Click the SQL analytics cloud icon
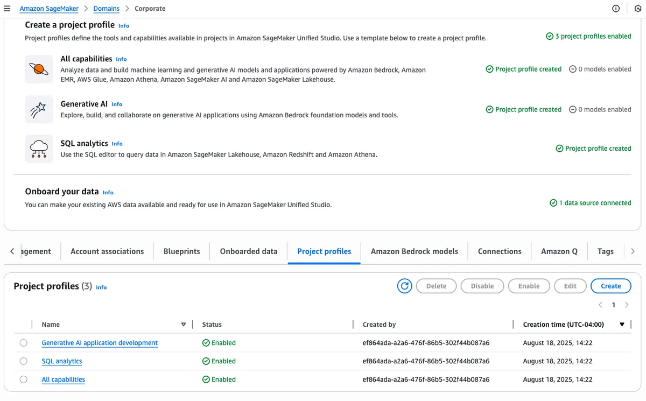 39,149
